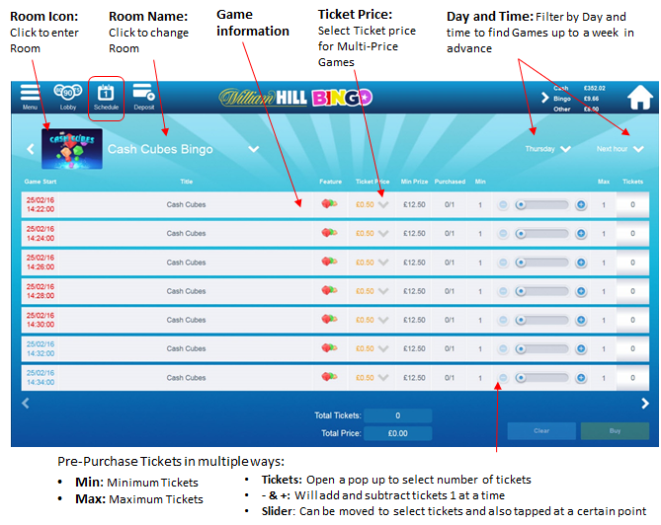Click the Min Prize column header
661x525 pixels.
[x=414, y=182]
